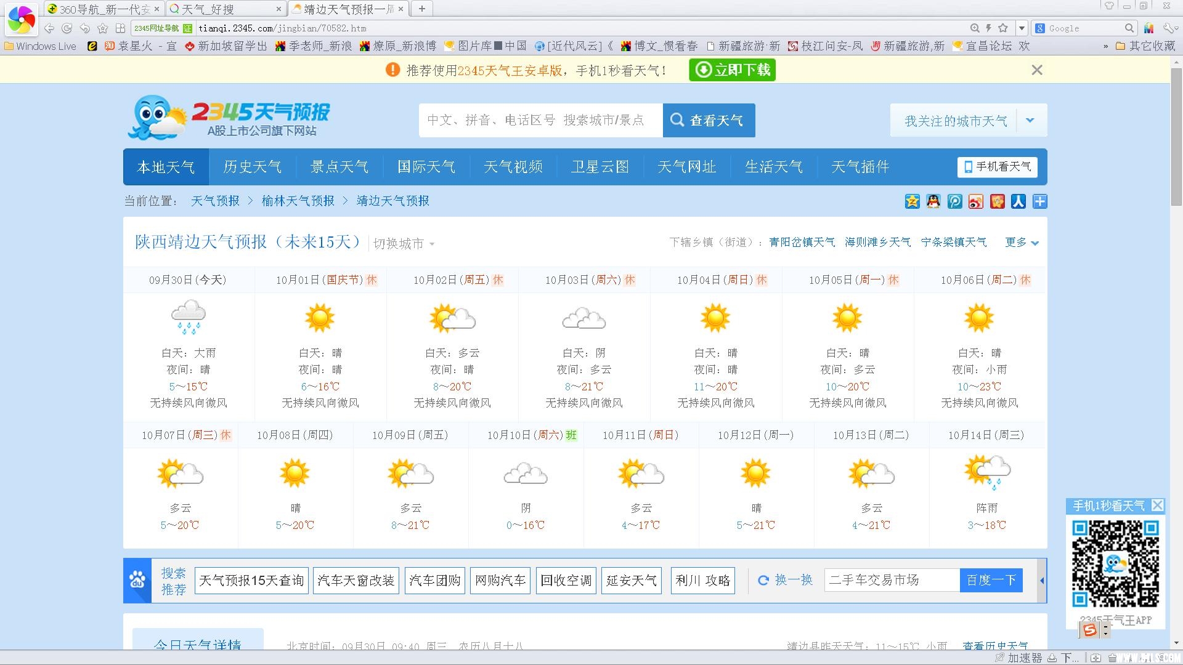Close the yellow recommendation banner
This screenshot has width=1183, height=665.
tap(1037, 70)
